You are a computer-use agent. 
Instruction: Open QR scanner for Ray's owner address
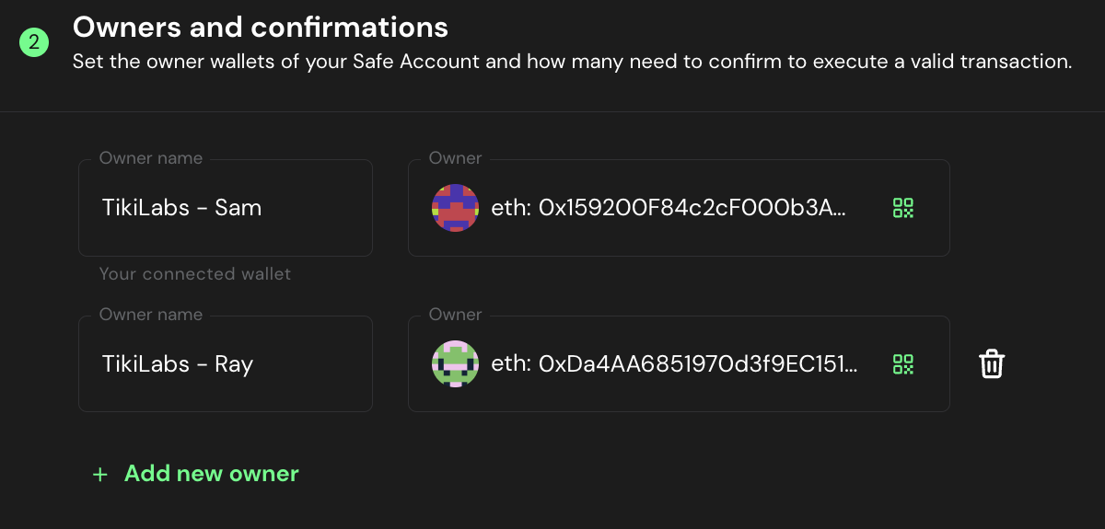tap(902, 364)
